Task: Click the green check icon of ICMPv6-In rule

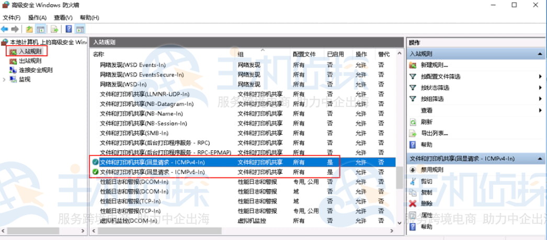Action: click(x=95, y=172)
